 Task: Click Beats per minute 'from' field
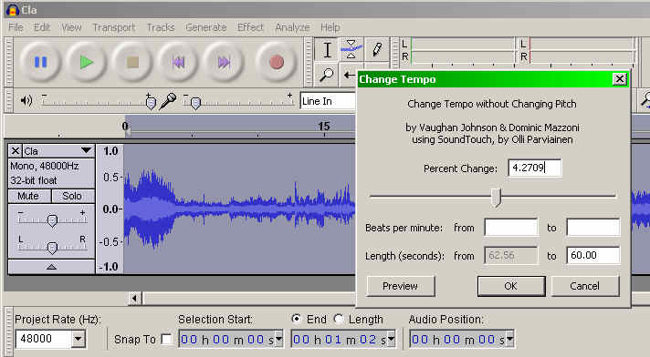coord(511,227)
